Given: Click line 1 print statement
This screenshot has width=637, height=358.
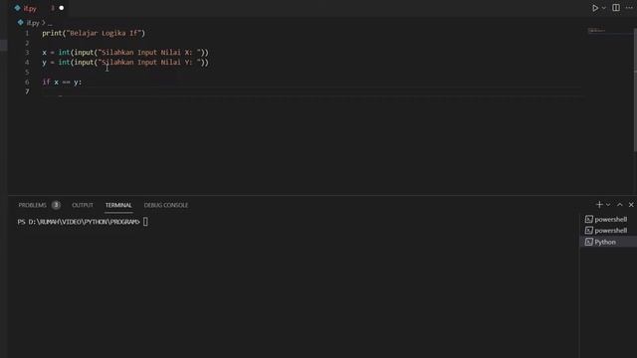Looking at the screenshot, I should (94, 33).
